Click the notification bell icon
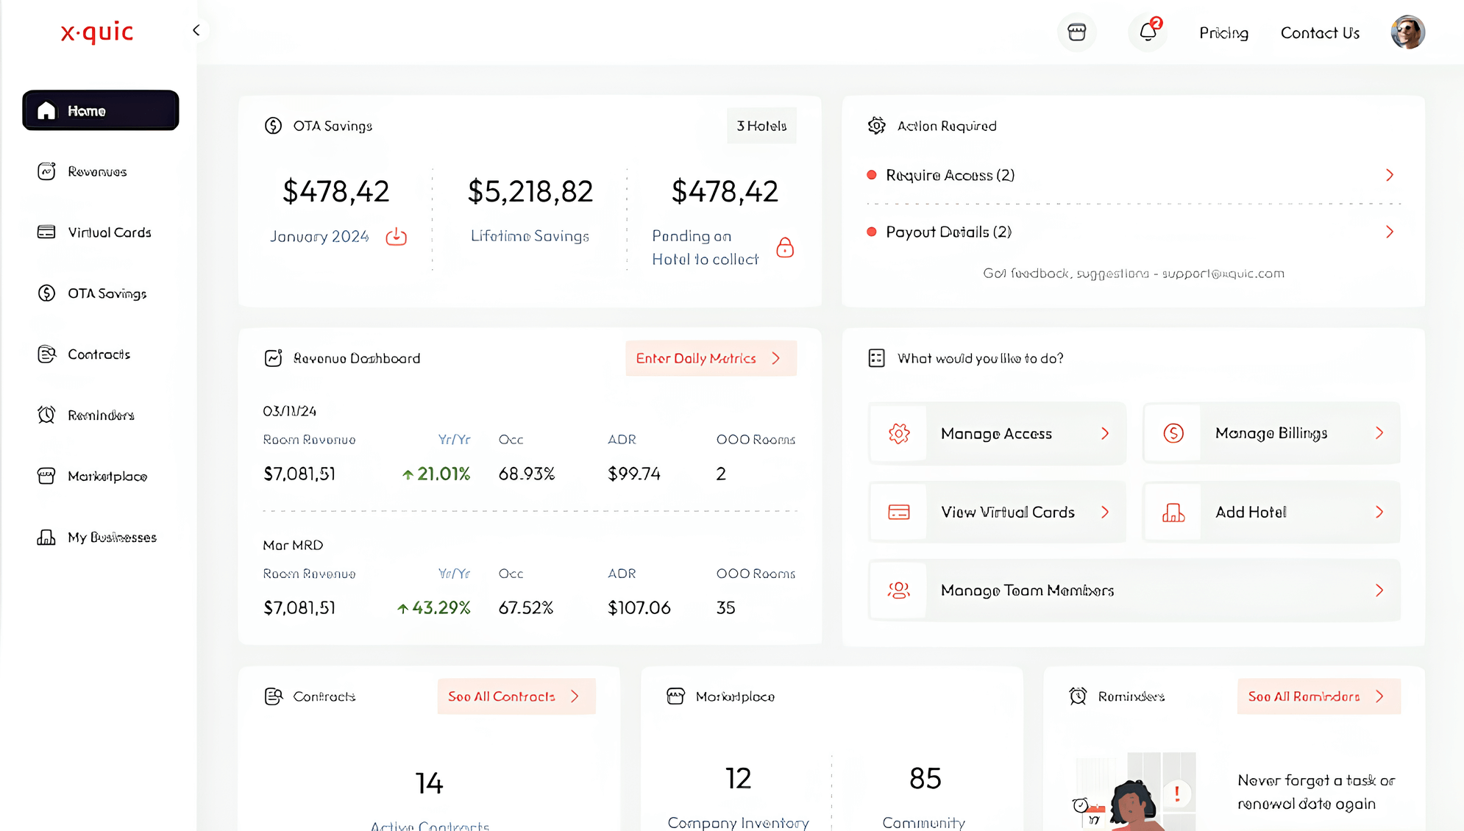This screenshot has height=831, width=1464. 1148,32
